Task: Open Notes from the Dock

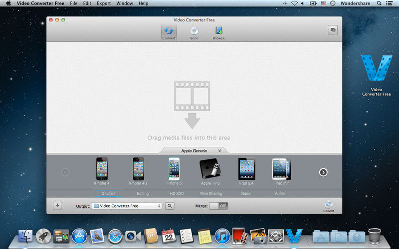Action: (x=204, y=236)
